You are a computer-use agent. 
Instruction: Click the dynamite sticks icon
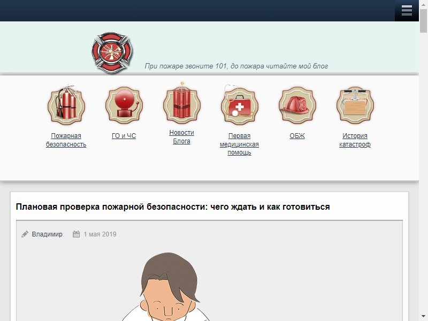pos(182,103)
